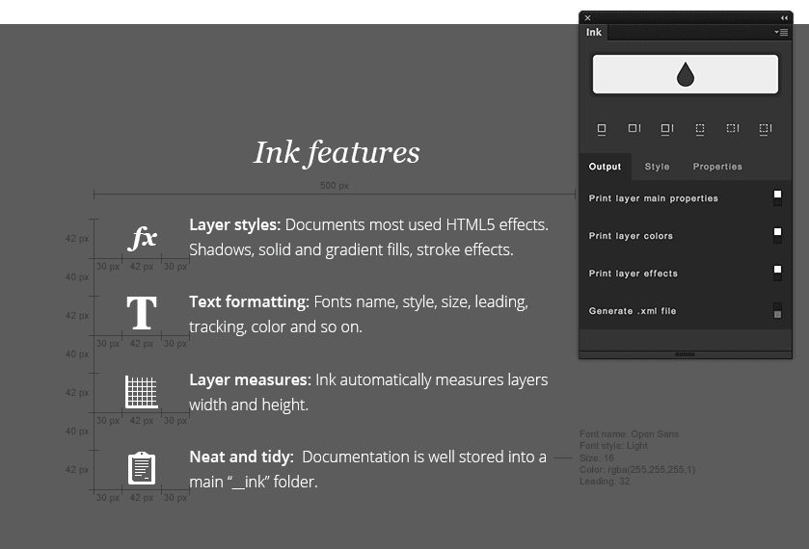809x549 pixels.
Task: Click the "Text formatting:" bold heading
Action: pos(249,301)
